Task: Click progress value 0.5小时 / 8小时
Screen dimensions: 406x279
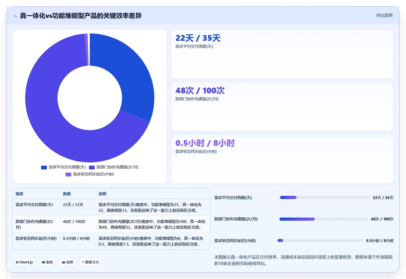Action: pos(380,241)
